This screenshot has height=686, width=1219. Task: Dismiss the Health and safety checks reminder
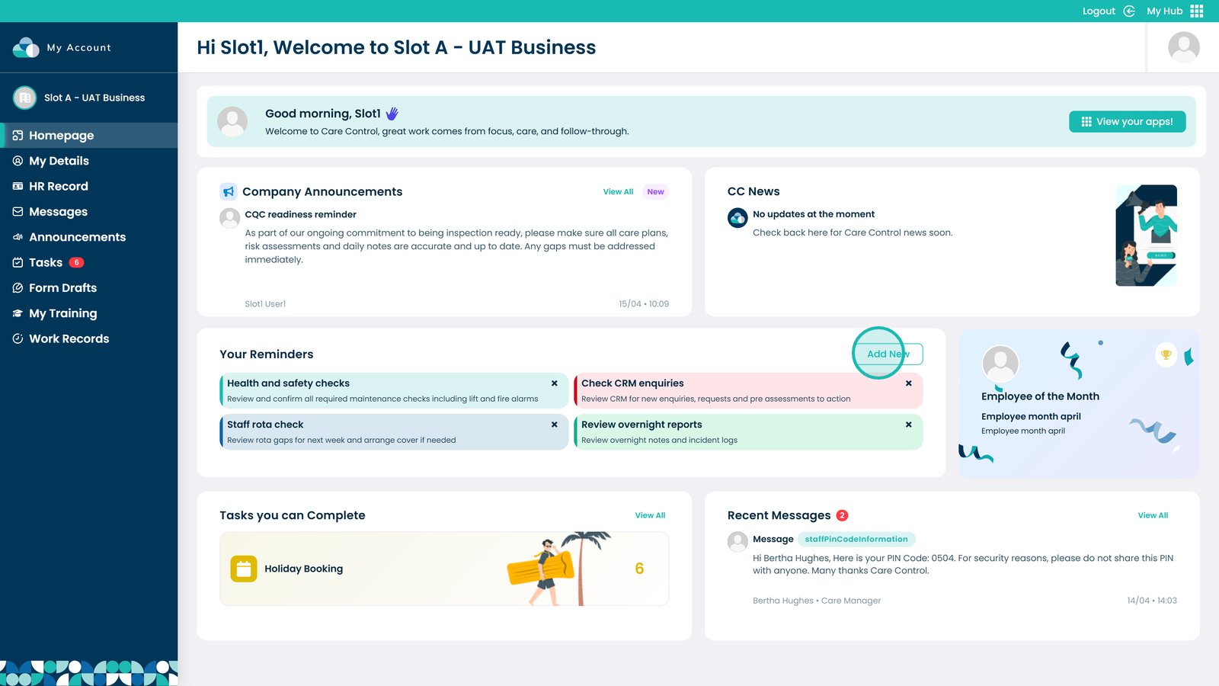554,383
